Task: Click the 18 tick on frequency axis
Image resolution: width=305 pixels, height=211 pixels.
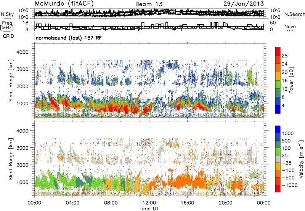Action: [x=25, y=23]
